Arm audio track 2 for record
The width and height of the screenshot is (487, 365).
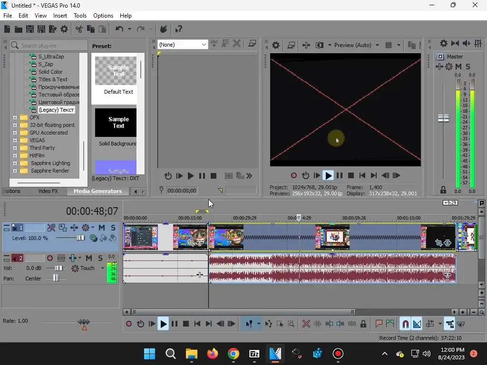point(49,258)
